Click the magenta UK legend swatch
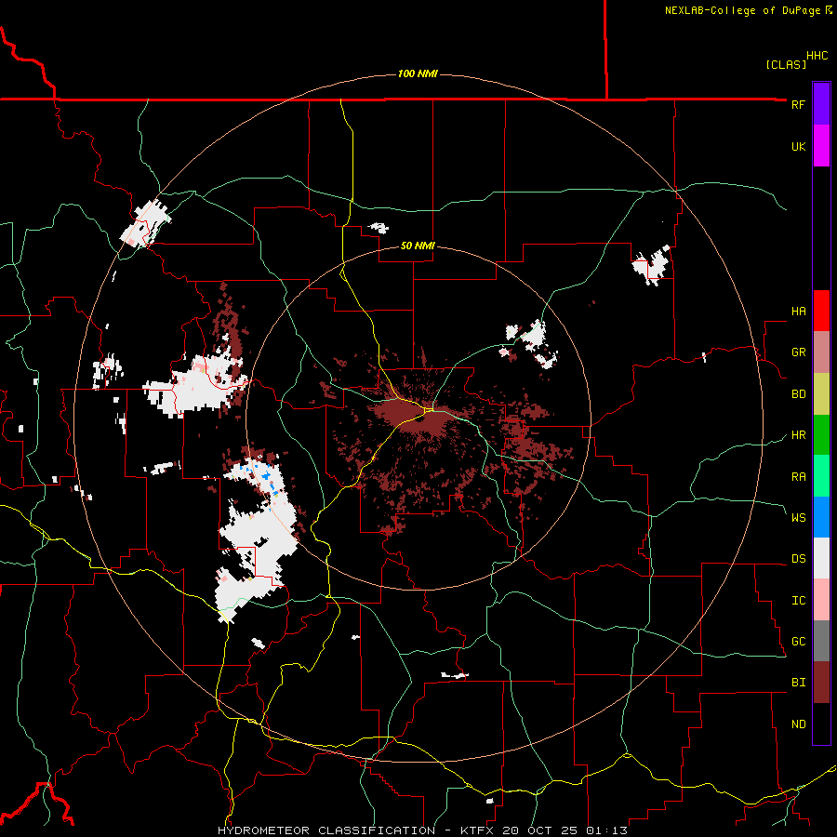 coord(821,146)
